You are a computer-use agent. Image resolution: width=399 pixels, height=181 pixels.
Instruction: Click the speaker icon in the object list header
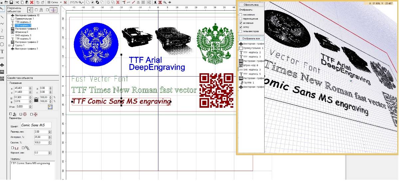(x=30, y=10)
